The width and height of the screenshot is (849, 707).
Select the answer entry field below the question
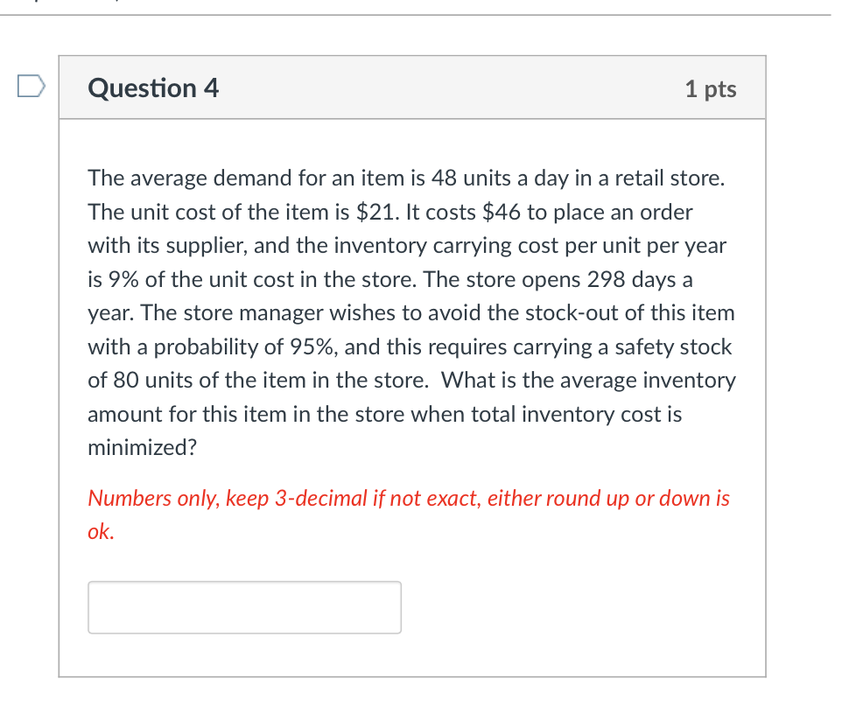tap(243, 606)
